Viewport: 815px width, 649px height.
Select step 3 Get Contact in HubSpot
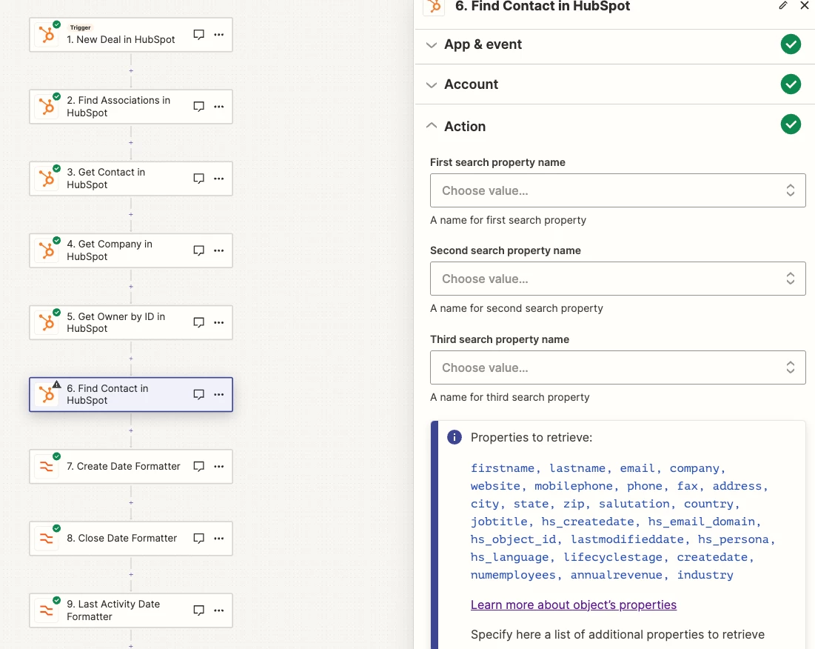coord(130,179)
